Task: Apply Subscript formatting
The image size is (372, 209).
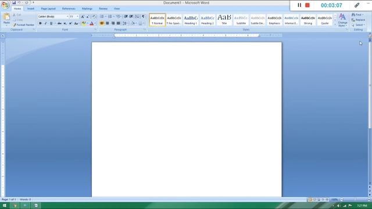Action: [x=65, y=23]
